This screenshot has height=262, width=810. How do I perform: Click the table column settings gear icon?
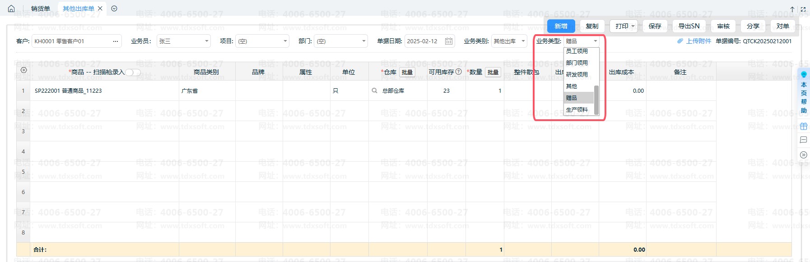tap(24, 70)
